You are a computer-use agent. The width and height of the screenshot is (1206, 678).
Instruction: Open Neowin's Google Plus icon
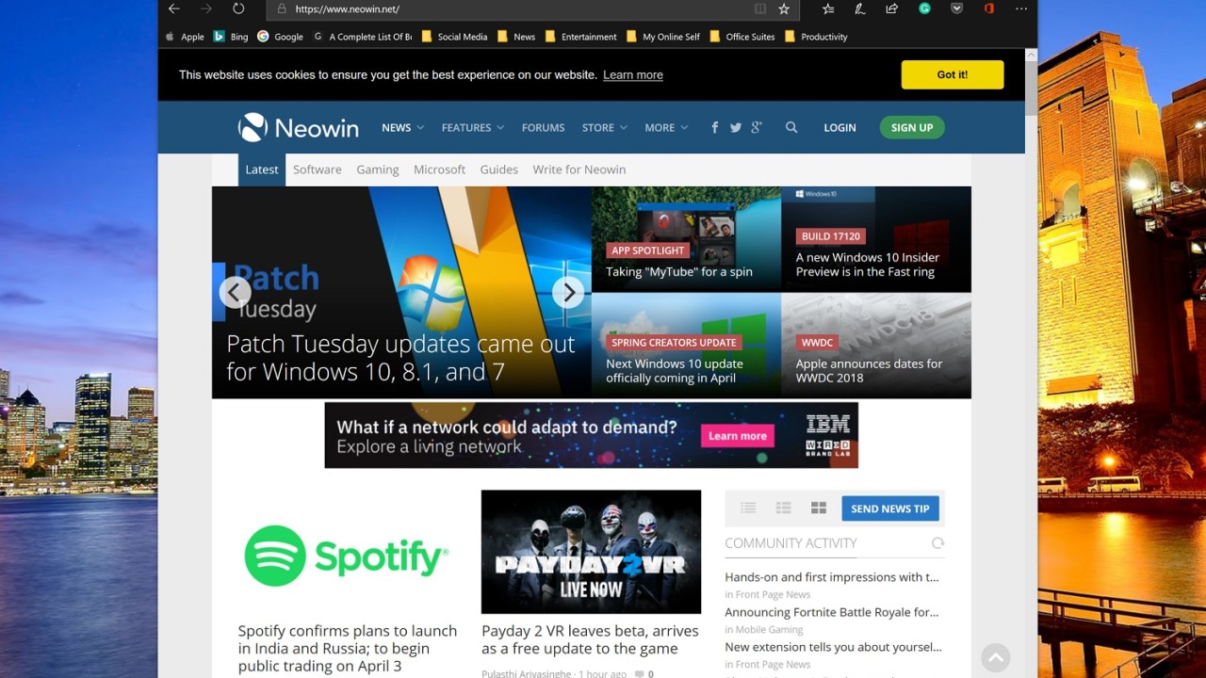[757, 128]
